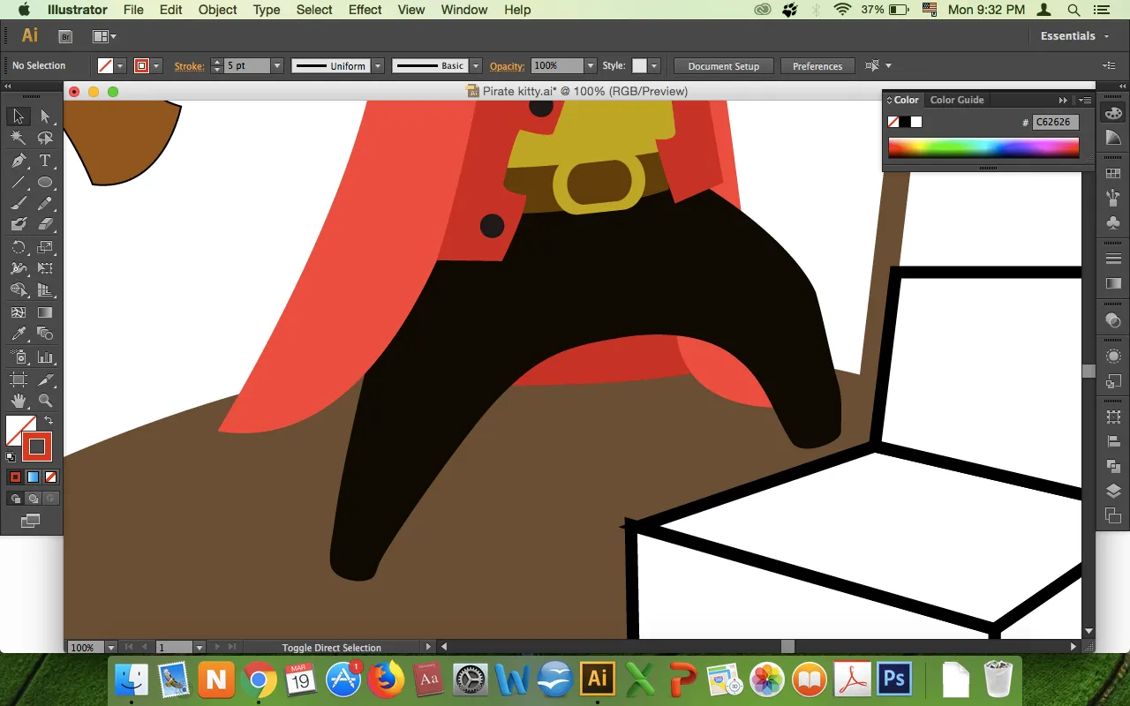Reset to default fill and stroke
Screen dimensions: 1130x706
11,457
